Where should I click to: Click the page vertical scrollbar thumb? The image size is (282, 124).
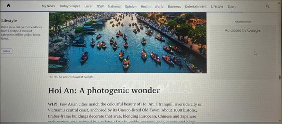click(280, 77)
